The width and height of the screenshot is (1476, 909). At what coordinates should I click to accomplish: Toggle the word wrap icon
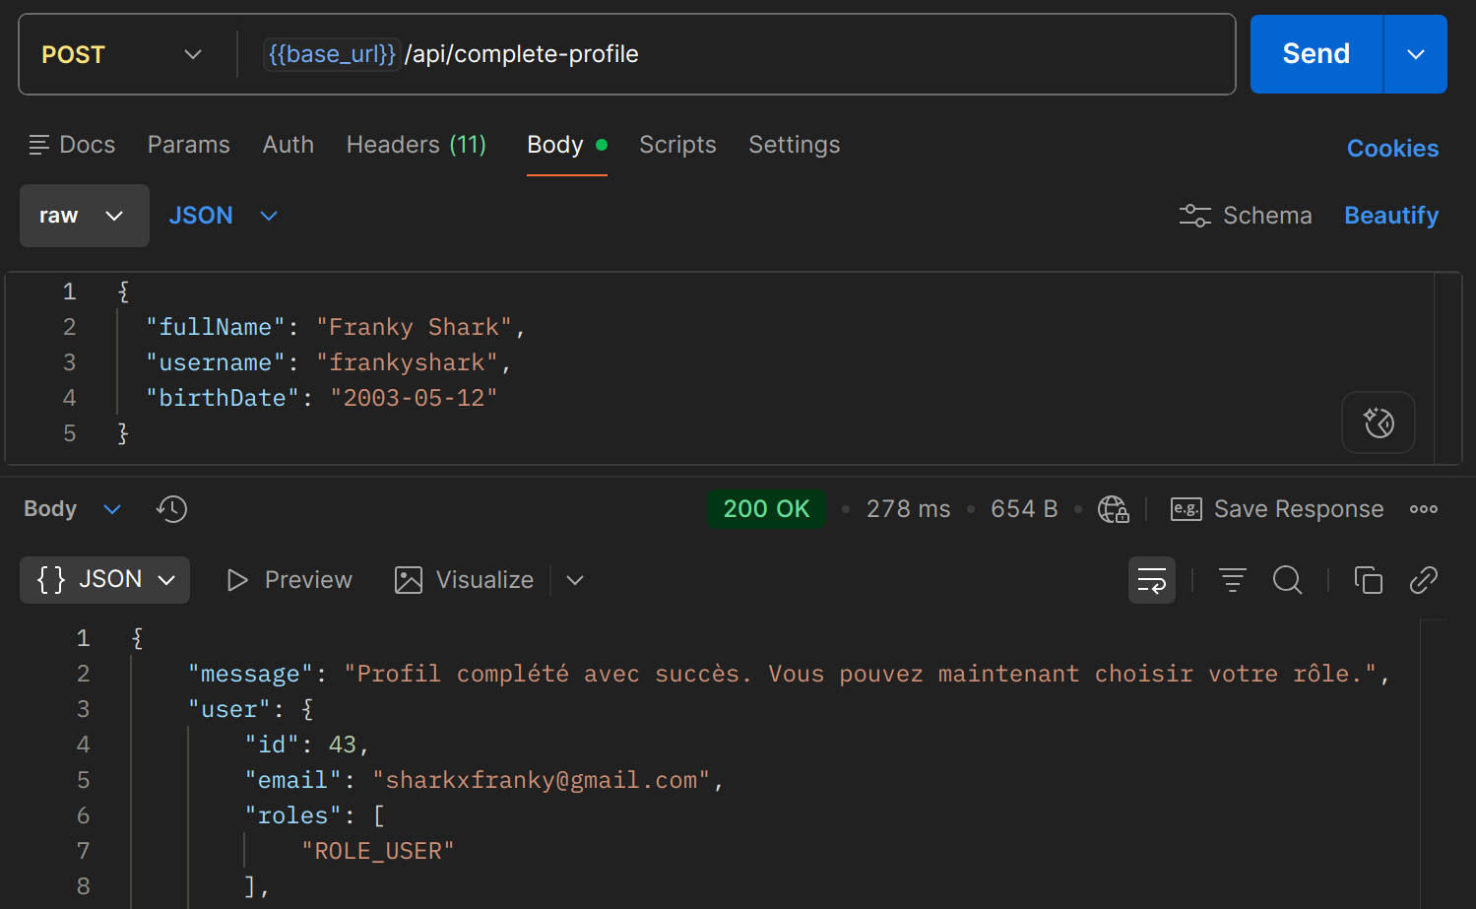click(1152, 580)
